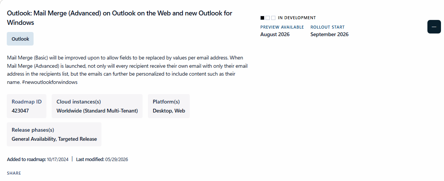Click the Roadmap ID 423047 box
The height and width of the screenshot is (181, 444).
[x=27, y=106]
